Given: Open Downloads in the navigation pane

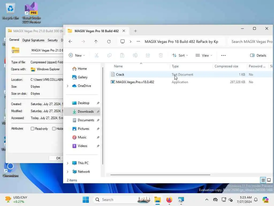Looking at the screenshot, I should (x=86, y=112).
